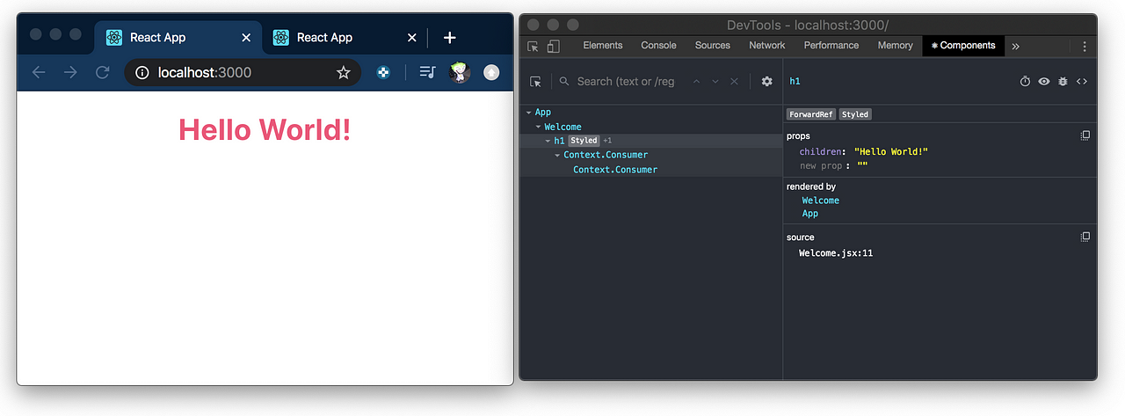Click the magnifier search icon in Components

(x=565, y=81)
